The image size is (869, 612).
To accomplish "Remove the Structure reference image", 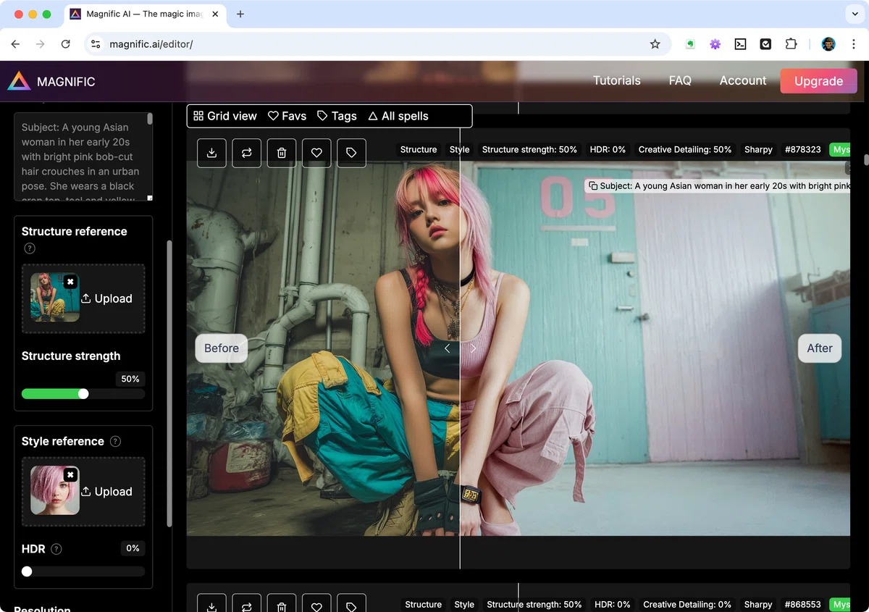I will point(70,282).
